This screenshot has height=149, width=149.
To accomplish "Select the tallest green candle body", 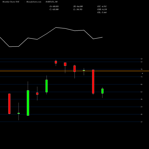I will 28,103.
